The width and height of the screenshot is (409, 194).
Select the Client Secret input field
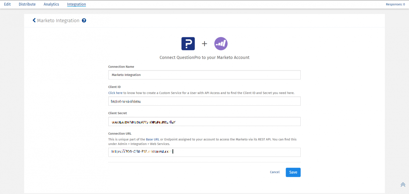click(204, 121)
